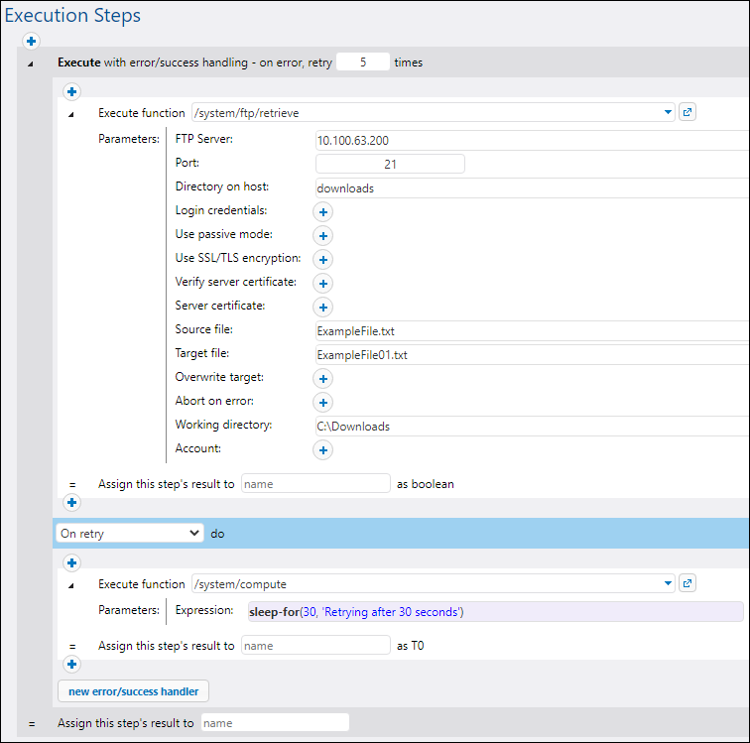Image resolution: width=750 pixels, height=743 pixels.
Task: Click plus beside Use SSL/TLS encryption
Action: [323, 259]
